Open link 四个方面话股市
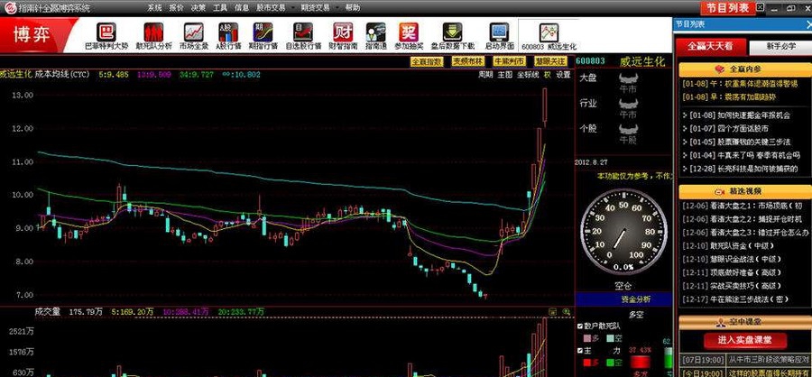The image size is (812, 377). pos(743,128)
